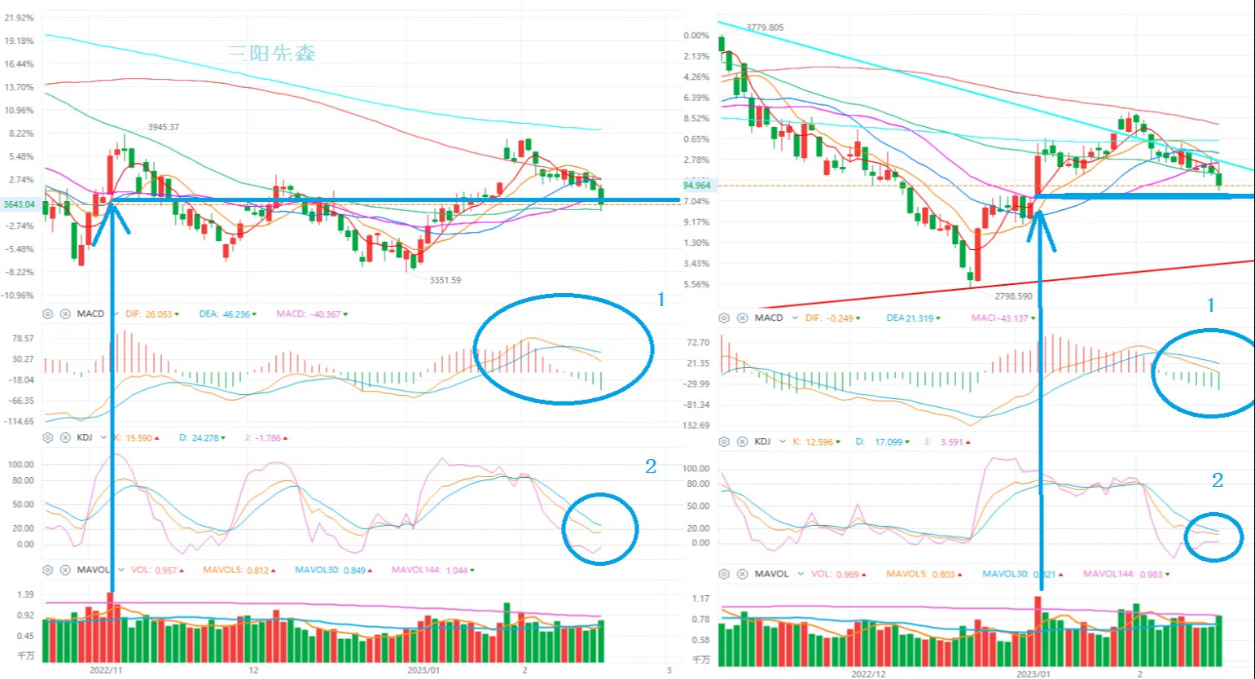Click the 3351.59 low price label
Screen dimensions: 1255x679
pyautogui.click(x=445, y=280)
